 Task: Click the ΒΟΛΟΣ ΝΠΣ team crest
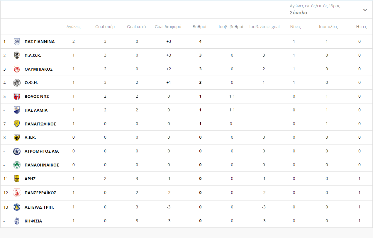pyautogui.click(x=17, y=96)
